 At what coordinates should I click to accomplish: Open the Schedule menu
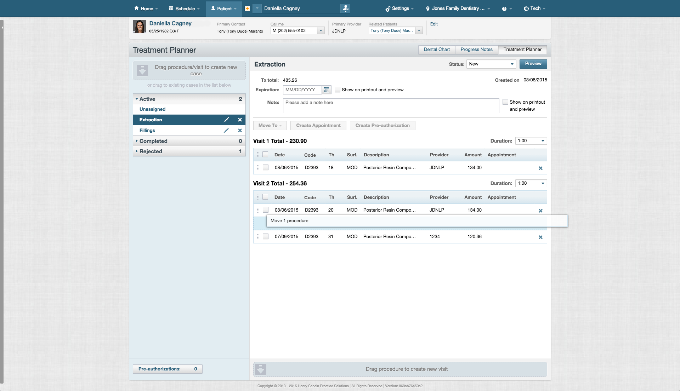click(185, 8)
